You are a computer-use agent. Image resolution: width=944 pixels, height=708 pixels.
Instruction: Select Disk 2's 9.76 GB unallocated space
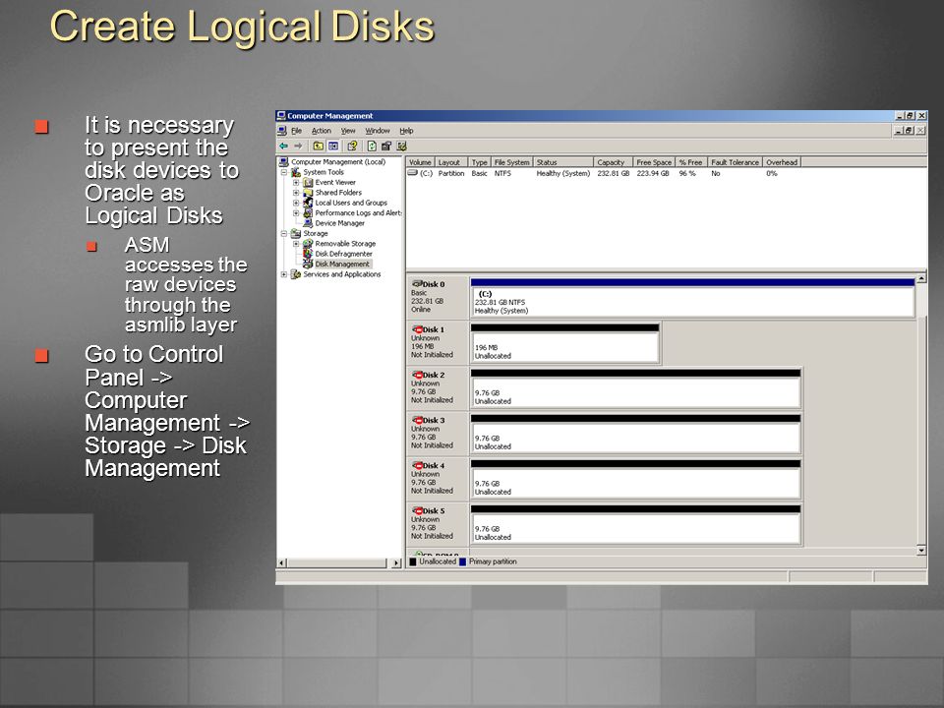coord(636,388)
